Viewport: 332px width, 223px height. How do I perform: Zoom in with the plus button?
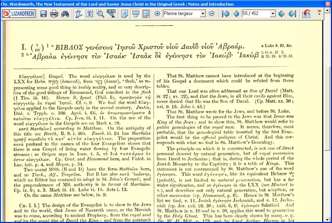[x=157, y=14]
